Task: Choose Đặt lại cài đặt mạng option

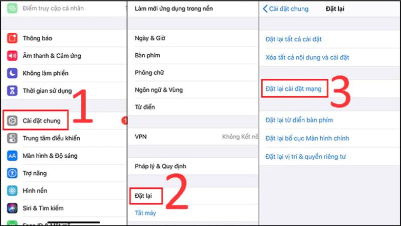Action: pyautogui.click(x=330, y=89)
